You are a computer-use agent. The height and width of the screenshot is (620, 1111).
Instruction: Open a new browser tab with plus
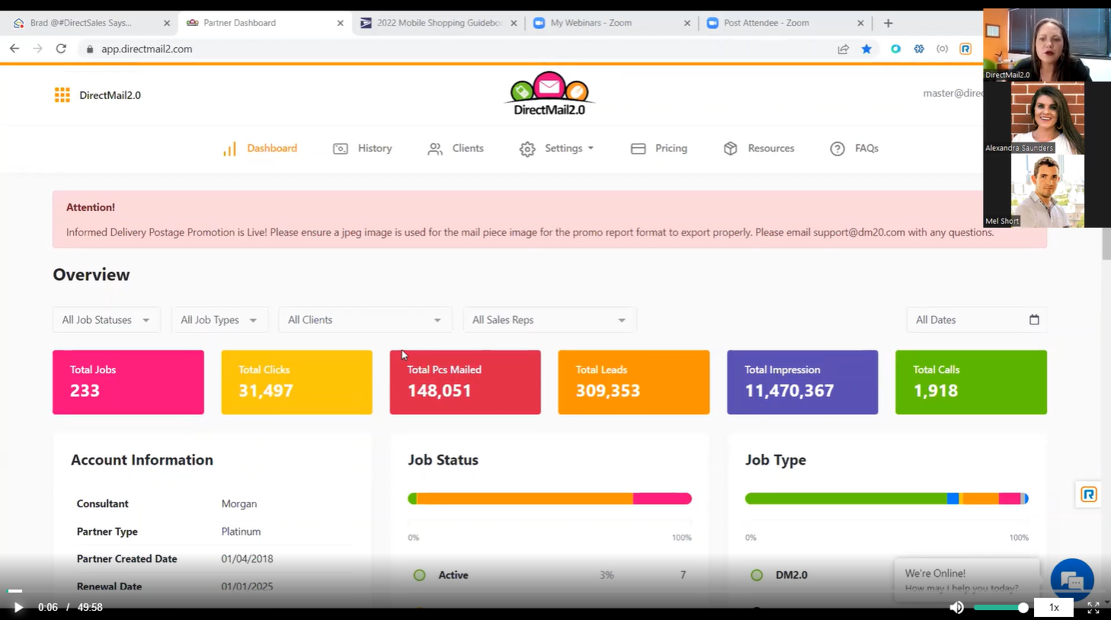(888, 23)
